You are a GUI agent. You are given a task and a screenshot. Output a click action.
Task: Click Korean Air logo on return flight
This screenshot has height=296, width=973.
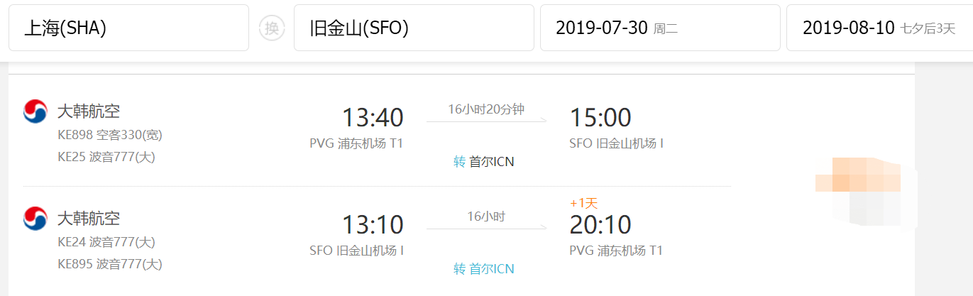click(35, 219)
